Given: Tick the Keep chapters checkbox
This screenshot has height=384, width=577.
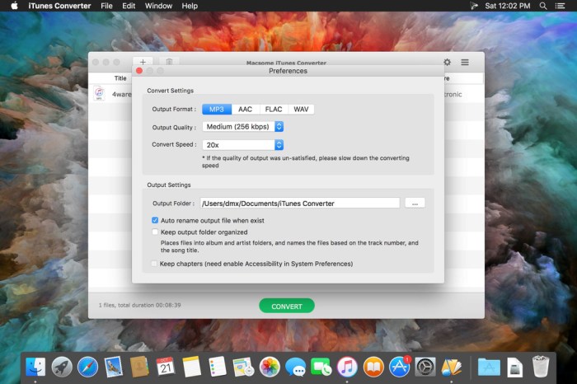Looking at the screenshot, I should [155, 264].
